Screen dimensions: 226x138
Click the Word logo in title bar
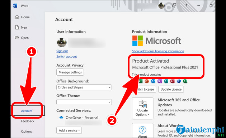15,6
